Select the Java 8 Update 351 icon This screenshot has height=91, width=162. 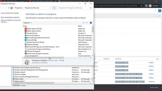[x=26, y=56]
